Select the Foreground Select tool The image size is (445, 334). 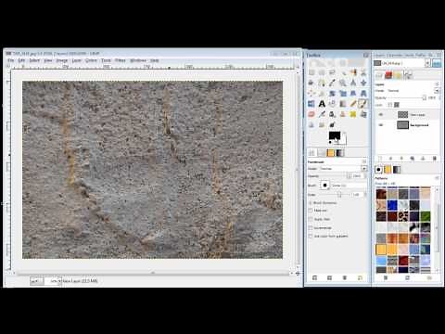311,83
